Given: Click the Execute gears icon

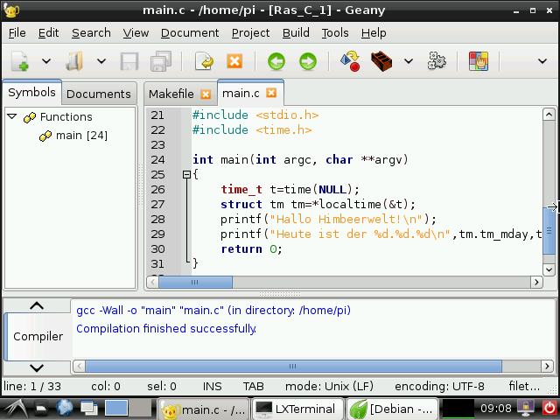Looking at the screenshot, I should (x=437, y=61).
